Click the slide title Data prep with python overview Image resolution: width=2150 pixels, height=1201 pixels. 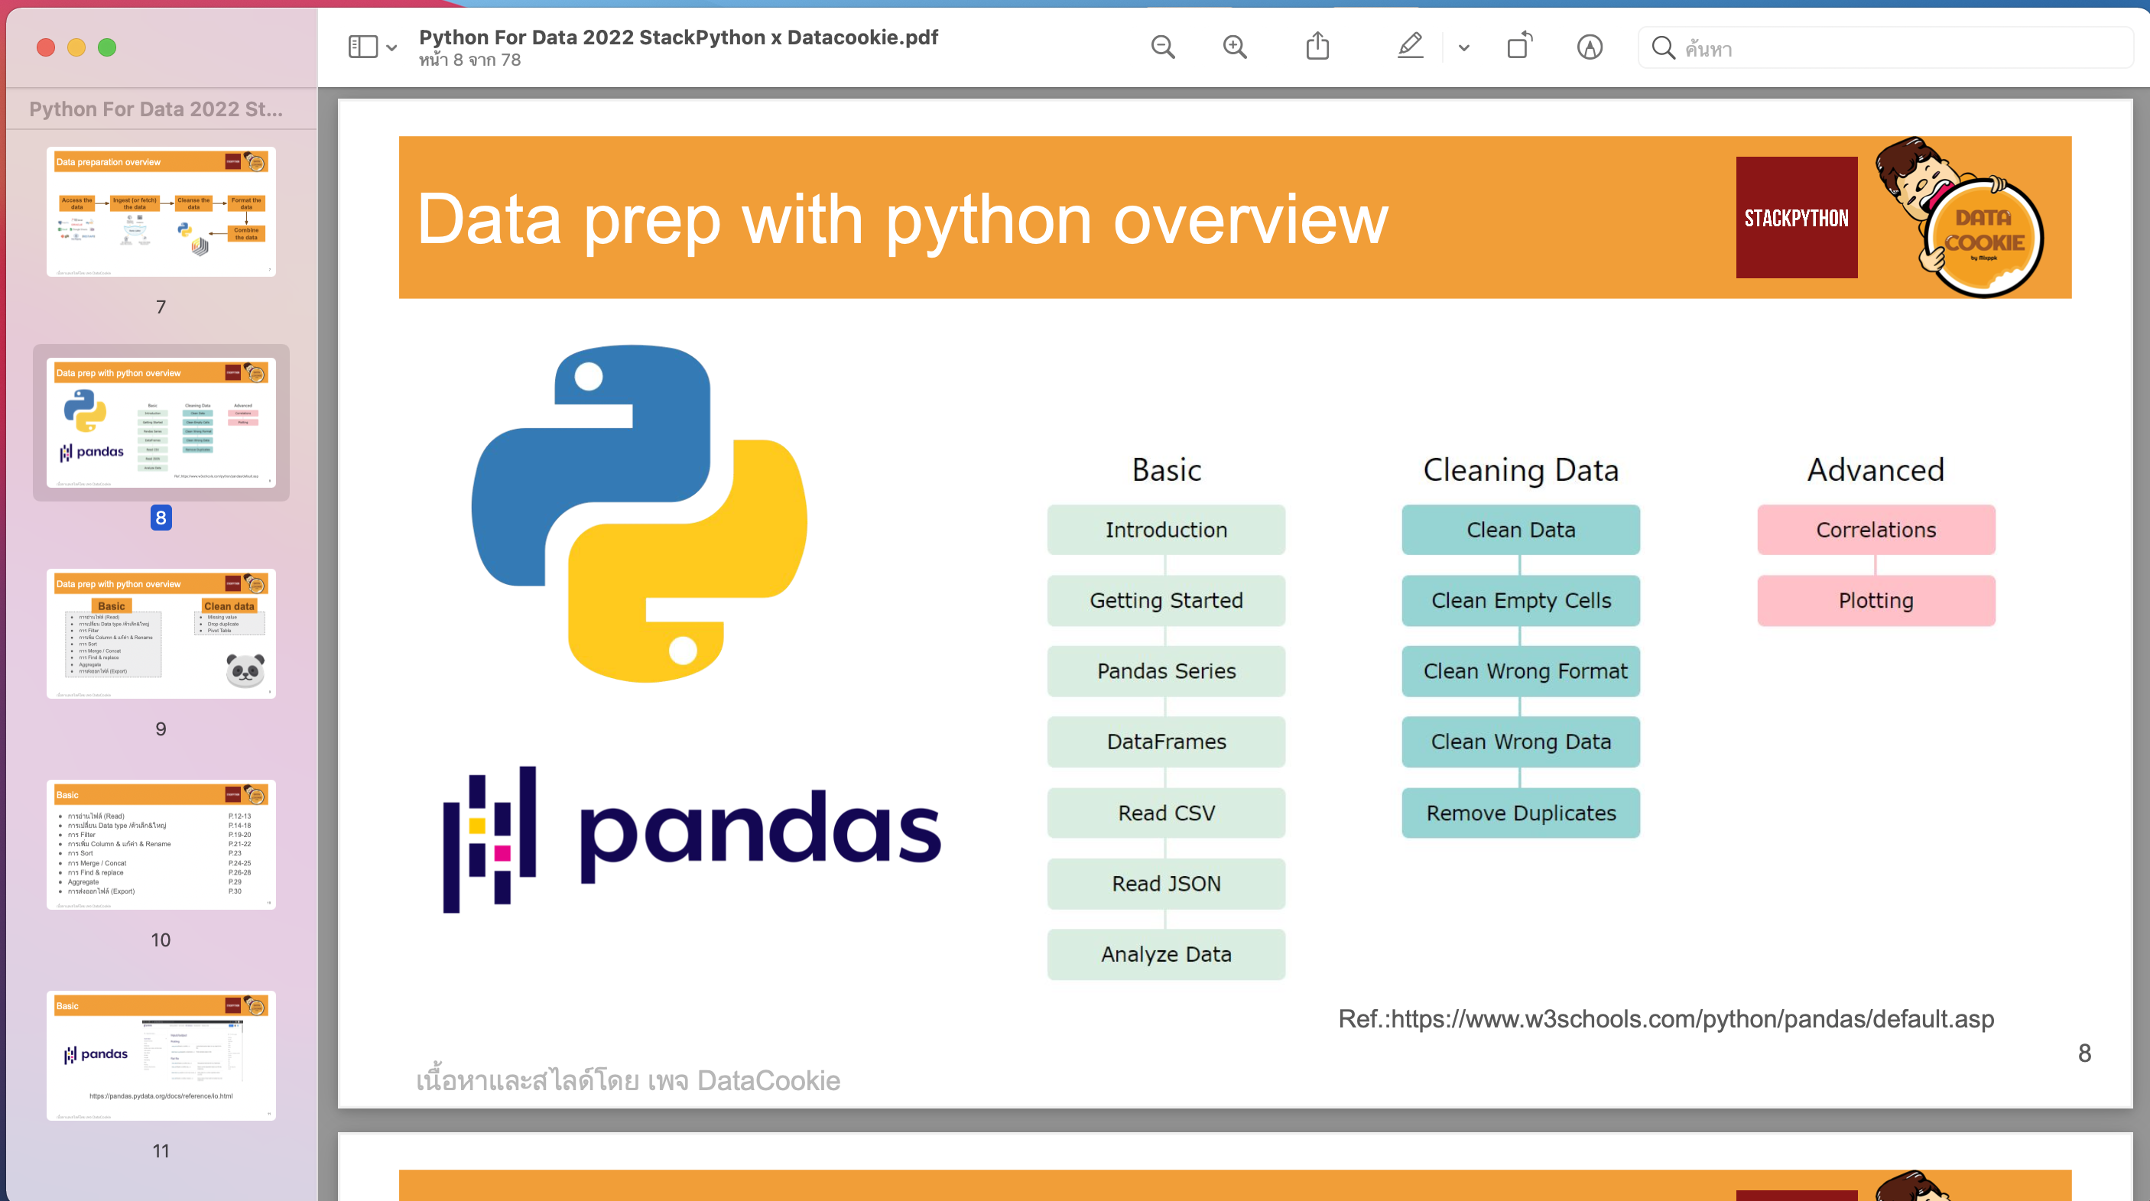pyautogui.click(x=902, y=219)
